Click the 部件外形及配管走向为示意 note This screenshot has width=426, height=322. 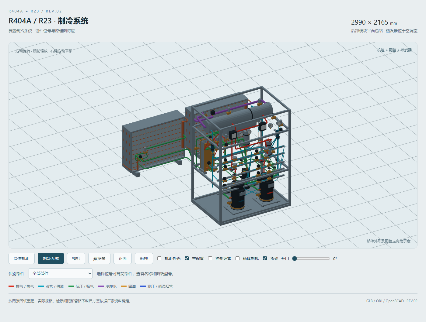tap(389, 241)
